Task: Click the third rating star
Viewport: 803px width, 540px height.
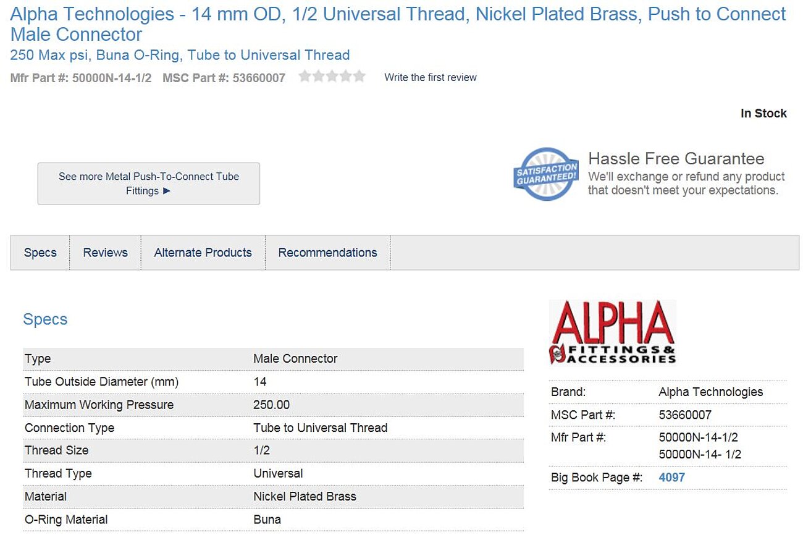Action: click(332, 77)
